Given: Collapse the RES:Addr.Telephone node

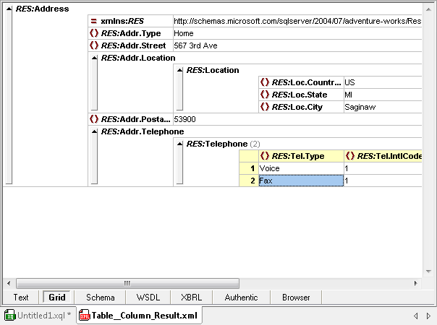Looking at the screenshot, I should point(95,131).
